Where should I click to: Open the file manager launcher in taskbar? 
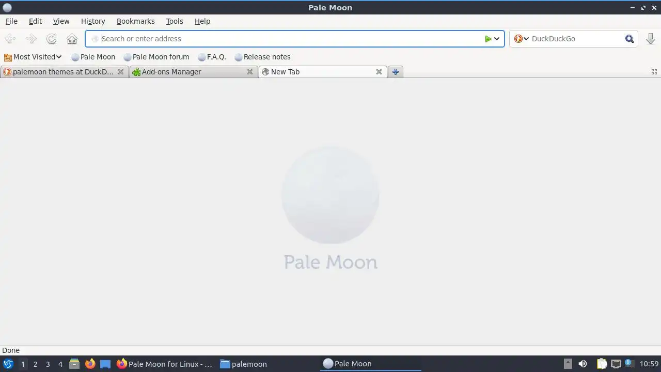74,364
